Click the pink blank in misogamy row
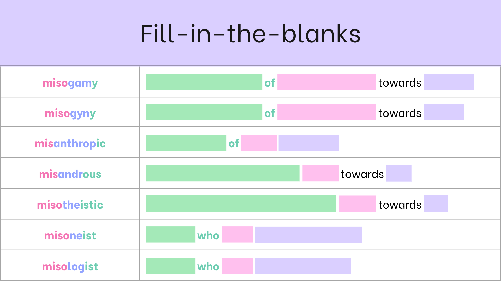 (x=326, y=82)
